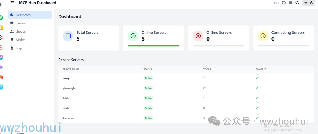Open the Dashboard sidebar item
318x134 pixels.
coord(30,15)
